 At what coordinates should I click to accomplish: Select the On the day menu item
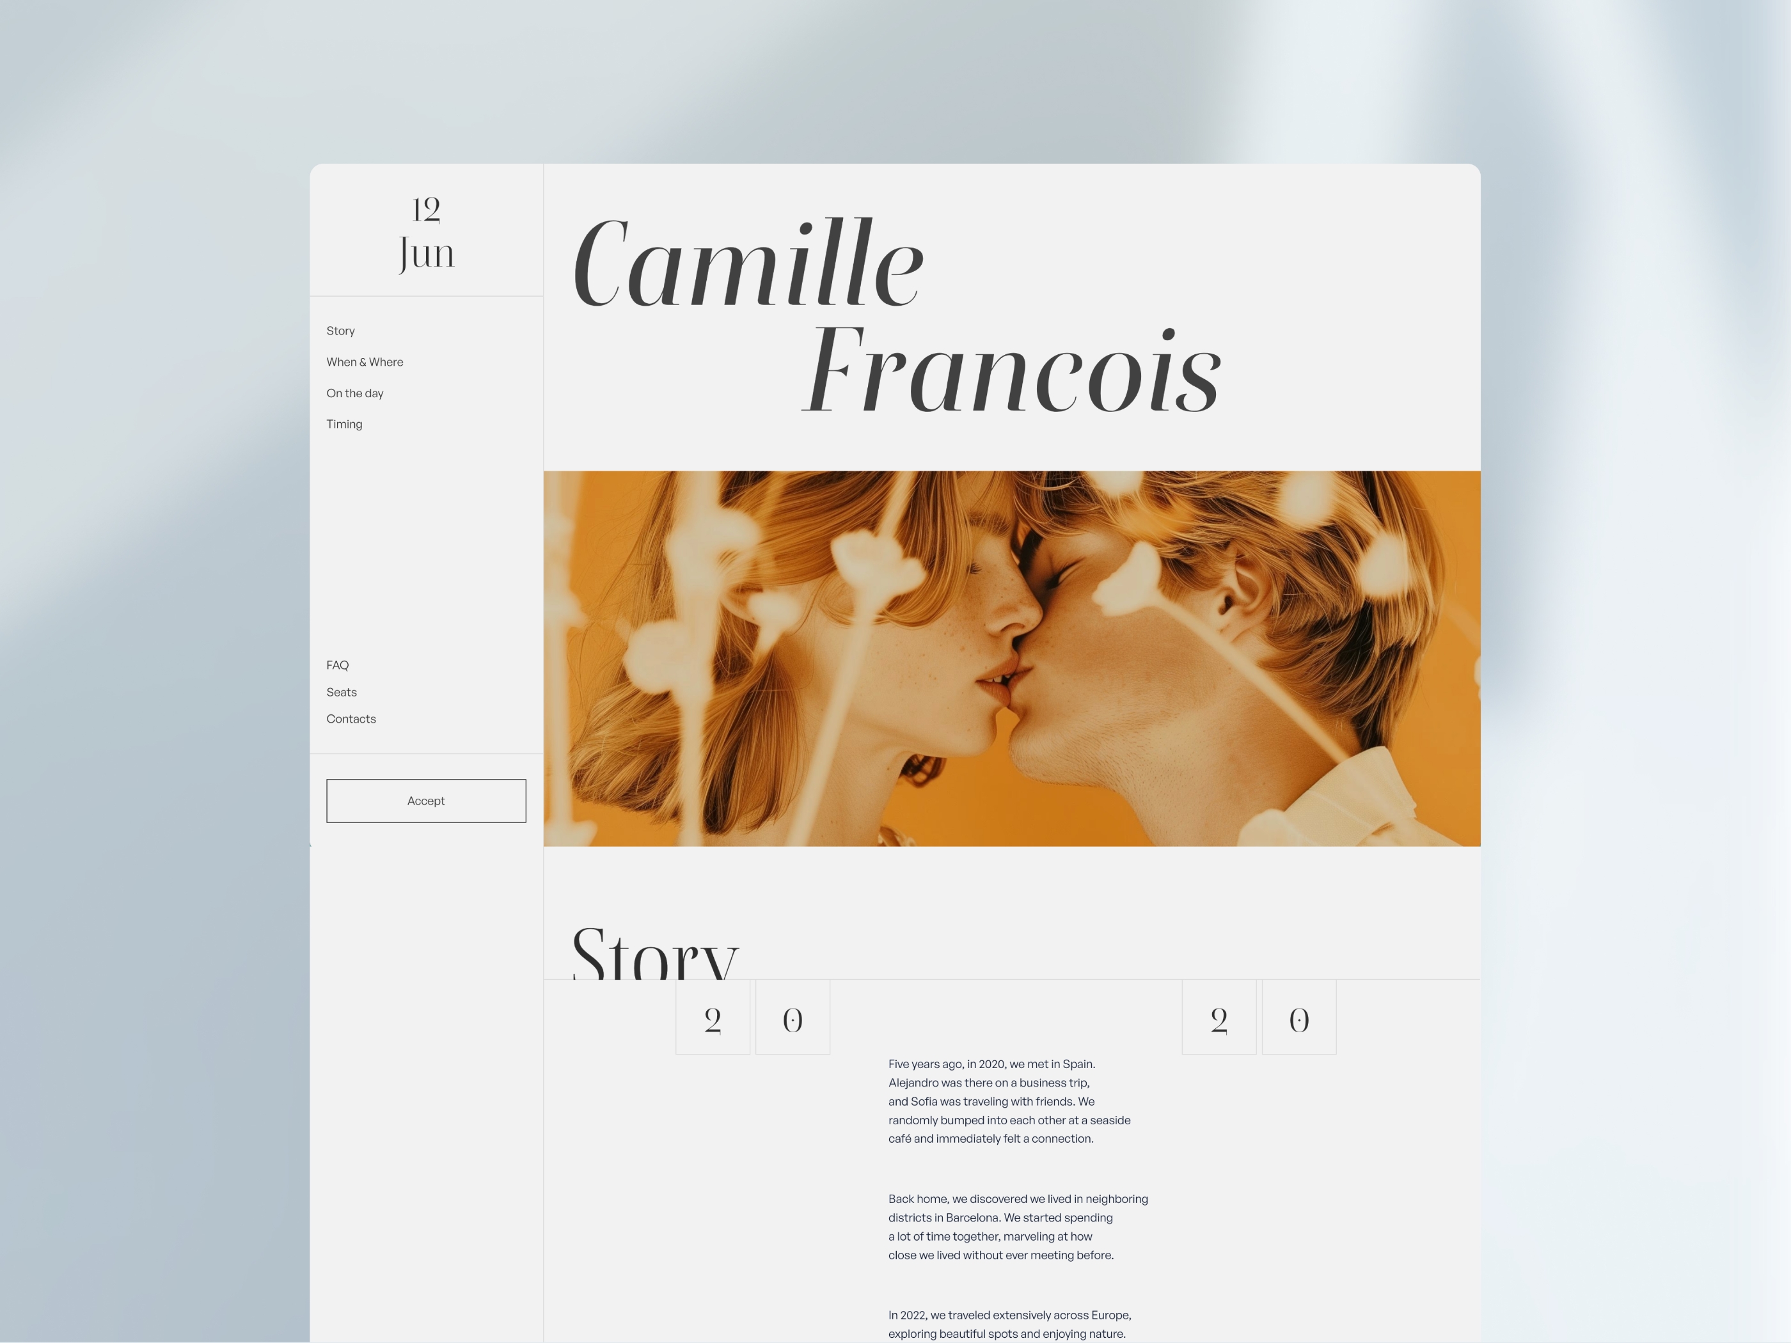click(356, 393)
